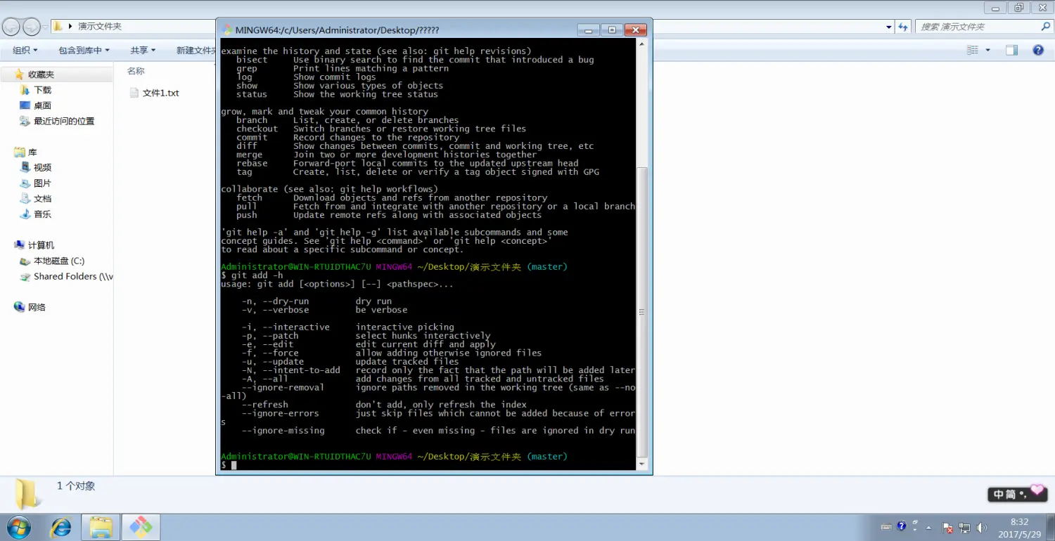1055x541 pixels.
Task: Open 最近访问的位置 in the navigation pane
Action: click(x=64, y=121)
